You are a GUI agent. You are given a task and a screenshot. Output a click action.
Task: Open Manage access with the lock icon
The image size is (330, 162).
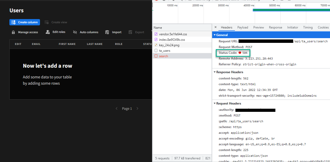click(25, 32)
